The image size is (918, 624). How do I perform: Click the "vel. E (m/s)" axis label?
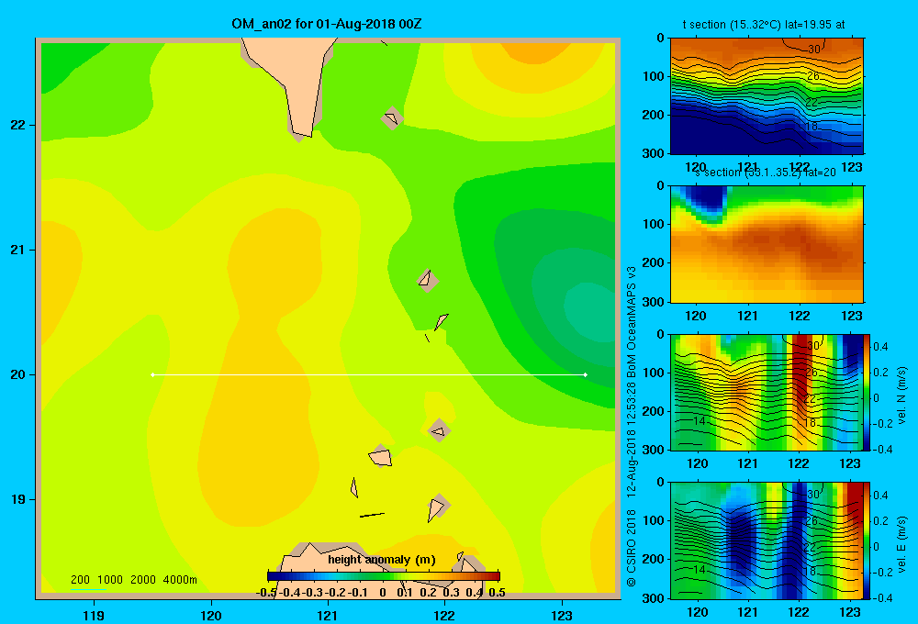901,544
